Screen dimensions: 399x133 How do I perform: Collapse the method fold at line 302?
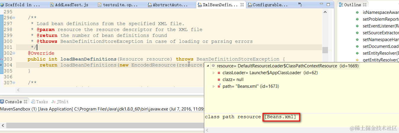pyautogui.click(x=14, y=53)
